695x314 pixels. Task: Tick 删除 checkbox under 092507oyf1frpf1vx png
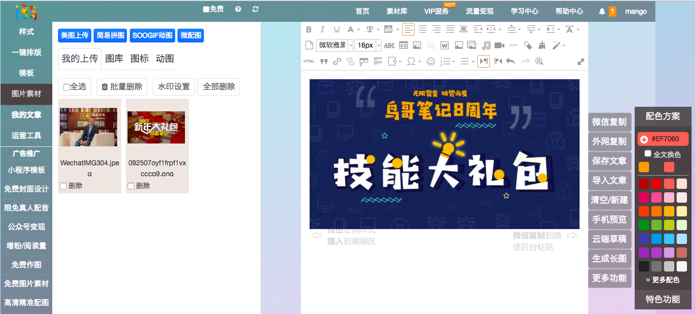[131, 186]
